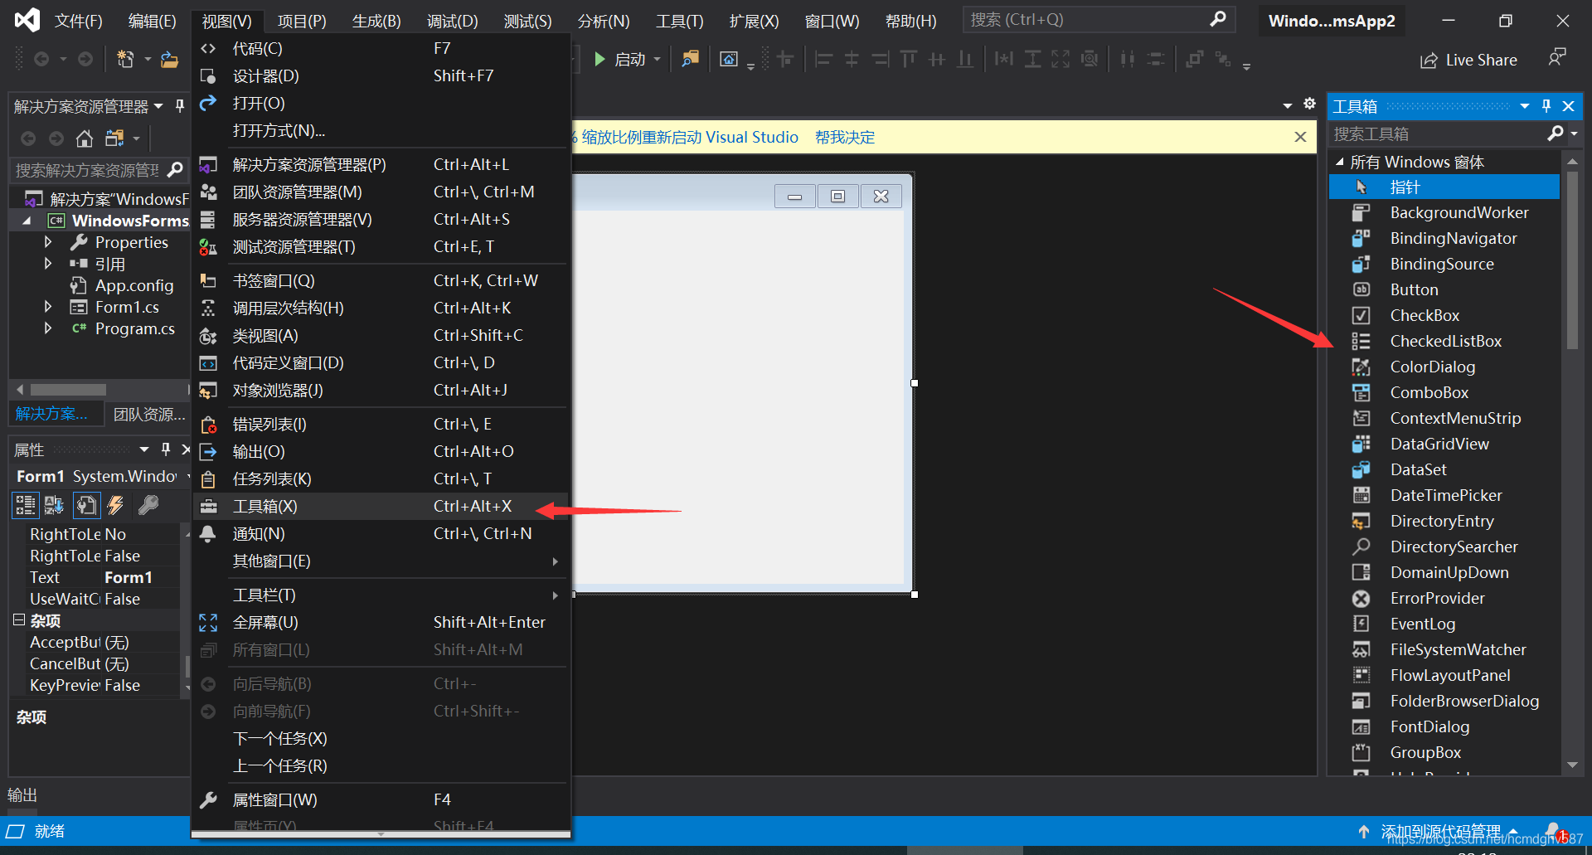1592x855 pixels.
Task: Click the Error List icon in View menu
Action: pyautogui.click(x=208, y=425)
